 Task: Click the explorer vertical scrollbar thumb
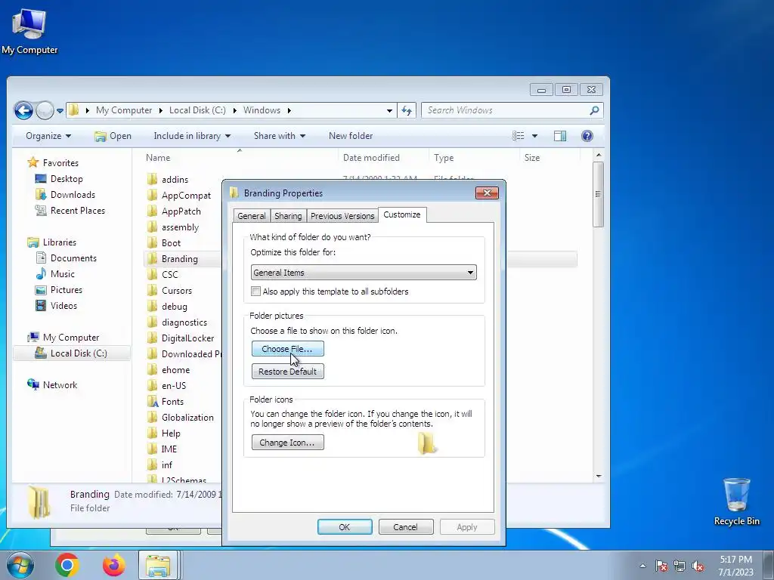pyautogui.click(x=599, y=194)
